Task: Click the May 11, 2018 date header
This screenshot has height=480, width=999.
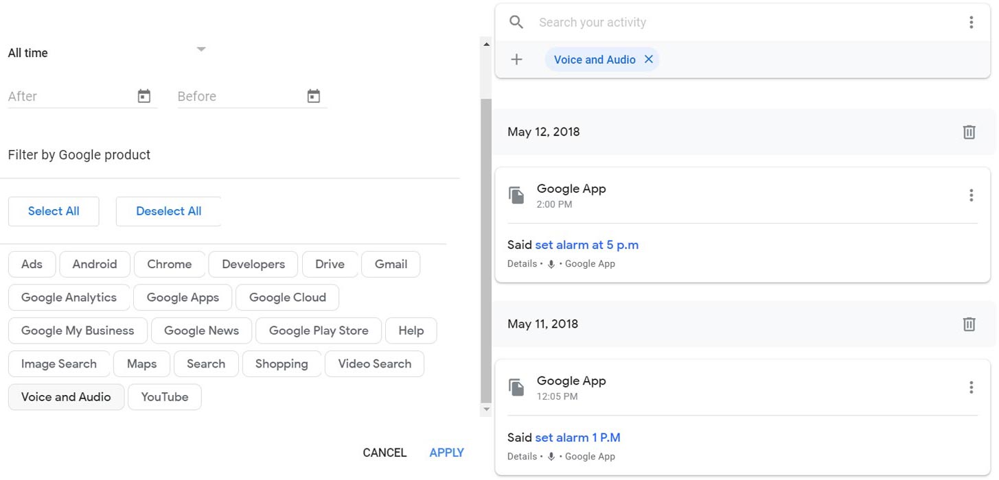Action: 543,324
